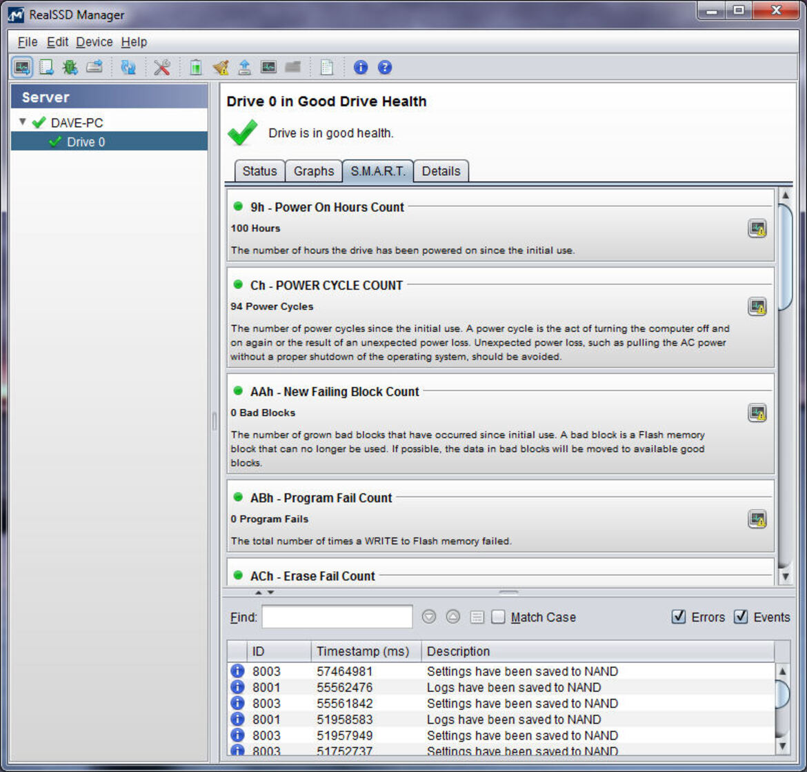807x772 pixels.
Task: Click the drive with blue arrow icon
Action: coord(94,68)
